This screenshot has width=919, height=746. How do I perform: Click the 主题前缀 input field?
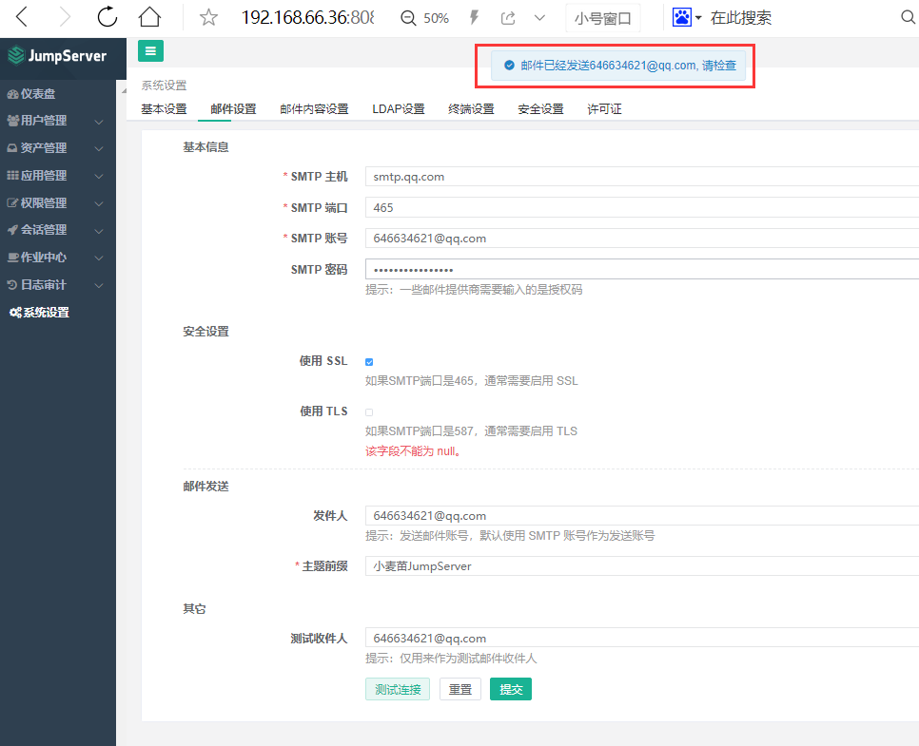tap(642, 566)
